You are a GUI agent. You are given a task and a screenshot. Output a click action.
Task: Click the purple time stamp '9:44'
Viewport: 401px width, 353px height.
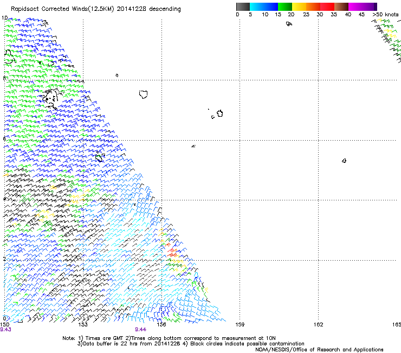[x=141, y=330]
